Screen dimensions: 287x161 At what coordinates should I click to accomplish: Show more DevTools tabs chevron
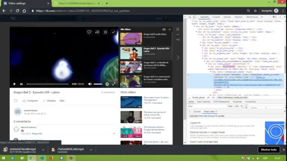[x=262, y=17]
